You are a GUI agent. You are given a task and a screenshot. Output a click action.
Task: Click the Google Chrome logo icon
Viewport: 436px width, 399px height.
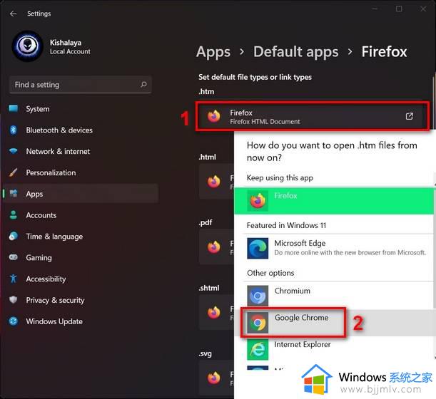coord(258,323)
